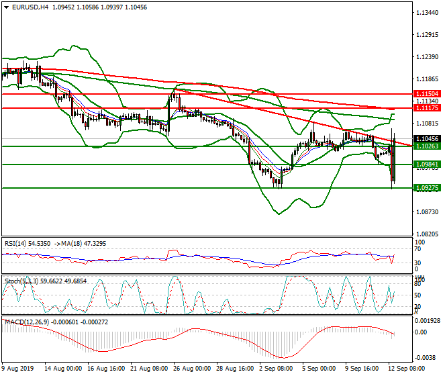Select the 1.12915 price axis value

point(427,34)
